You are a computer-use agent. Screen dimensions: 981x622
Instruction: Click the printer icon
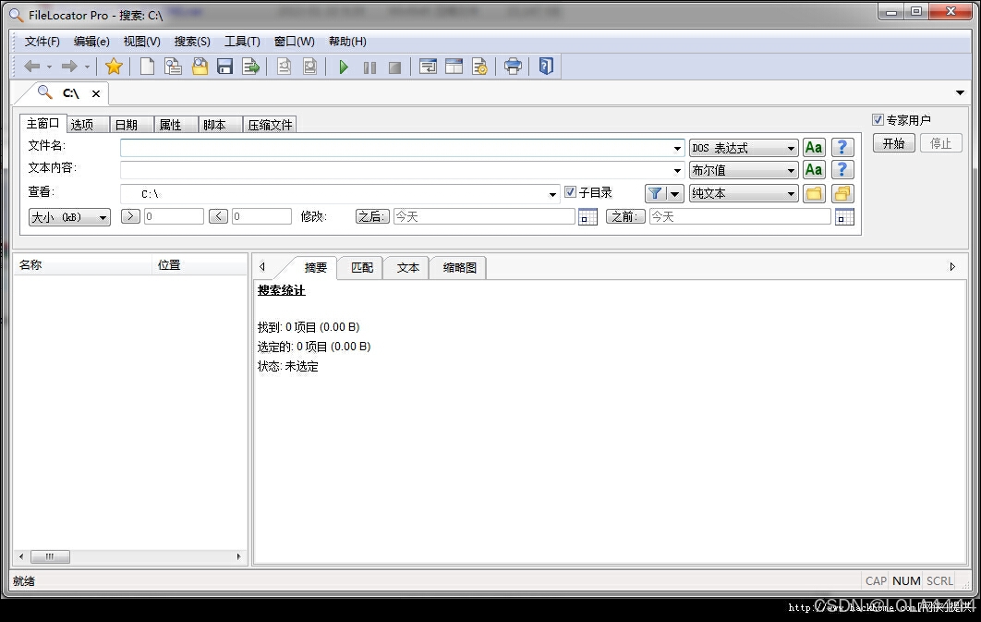[x=513, y=67]
